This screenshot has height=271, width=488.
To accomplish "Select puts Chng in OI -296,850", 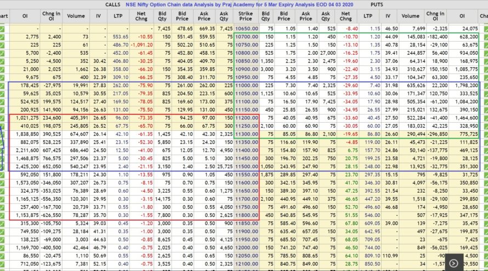I will click(x=437, y=134).
